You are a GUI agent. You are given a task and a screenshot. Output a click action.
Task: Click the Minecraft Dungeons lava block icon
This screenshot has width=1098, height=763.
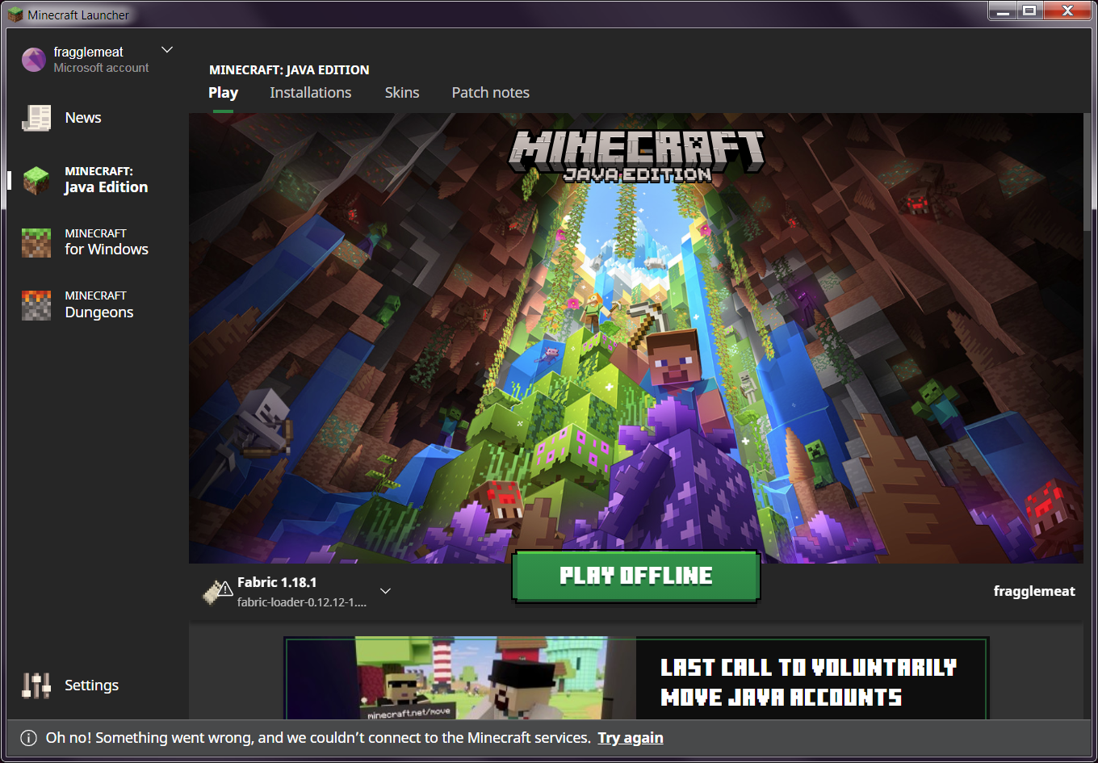[36, 304]
